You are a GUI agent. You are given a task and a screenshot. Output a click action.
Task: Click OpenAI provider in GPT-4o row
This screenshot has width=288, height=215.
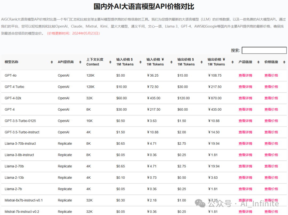63,75
